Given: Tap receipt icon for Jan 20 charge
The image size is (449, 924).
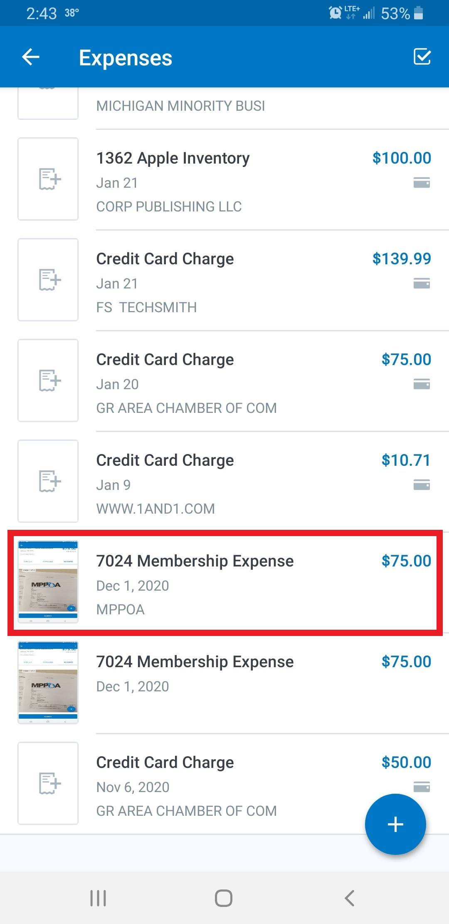Looking at the screenshot, I should [x=48, y=380].
